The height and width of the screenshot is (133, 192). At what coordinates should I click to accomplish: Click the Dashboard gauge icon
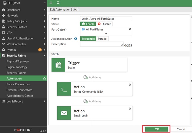4,10
